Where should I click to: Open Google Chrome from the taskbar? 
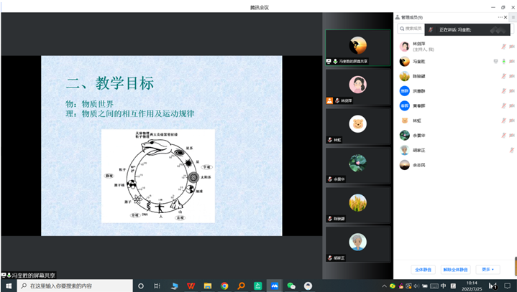tap(224, 286)
